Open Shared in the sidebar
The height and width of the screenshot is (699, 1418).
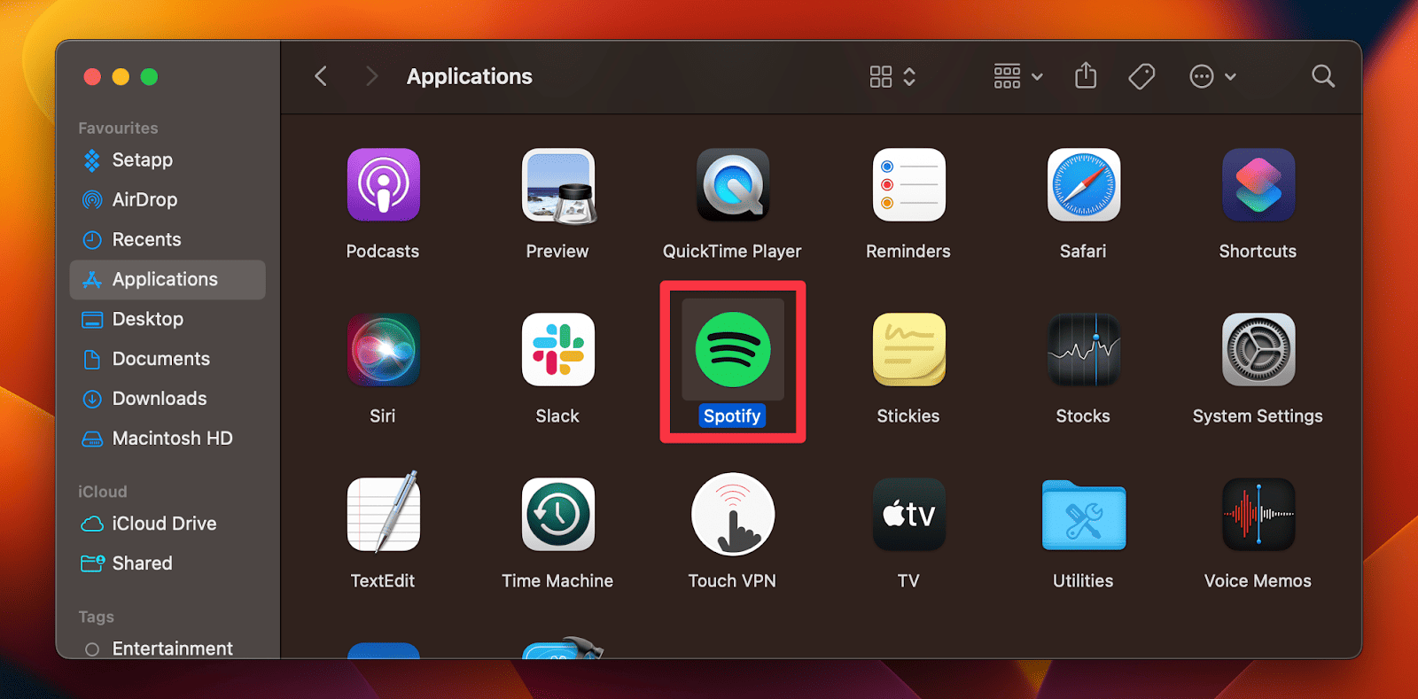tap(168, 564)
